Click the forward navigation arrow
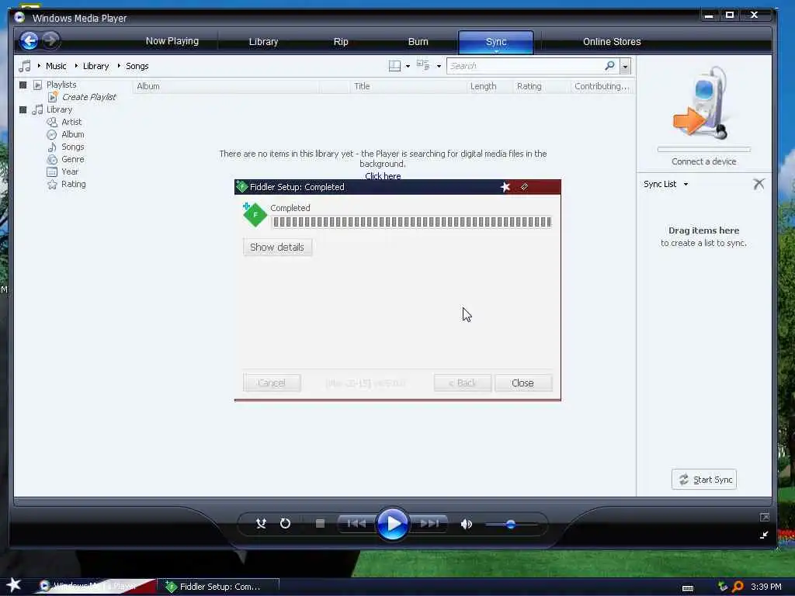The width and height of the screenshot is (795, 596). (50, 40)
